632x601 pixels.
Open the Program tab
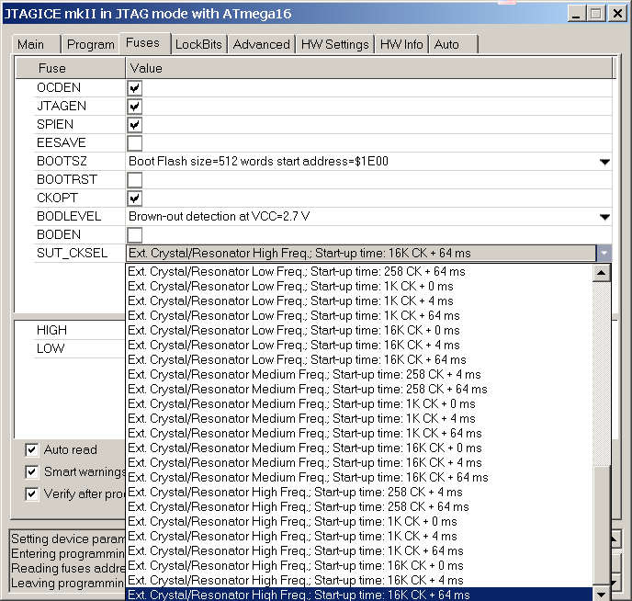(90, 44)
